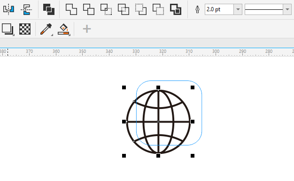Screen dimensions: 294x181
Task: Click the Mirror horizontally icon
Action: pyautogui.click(x=8, y=9)
